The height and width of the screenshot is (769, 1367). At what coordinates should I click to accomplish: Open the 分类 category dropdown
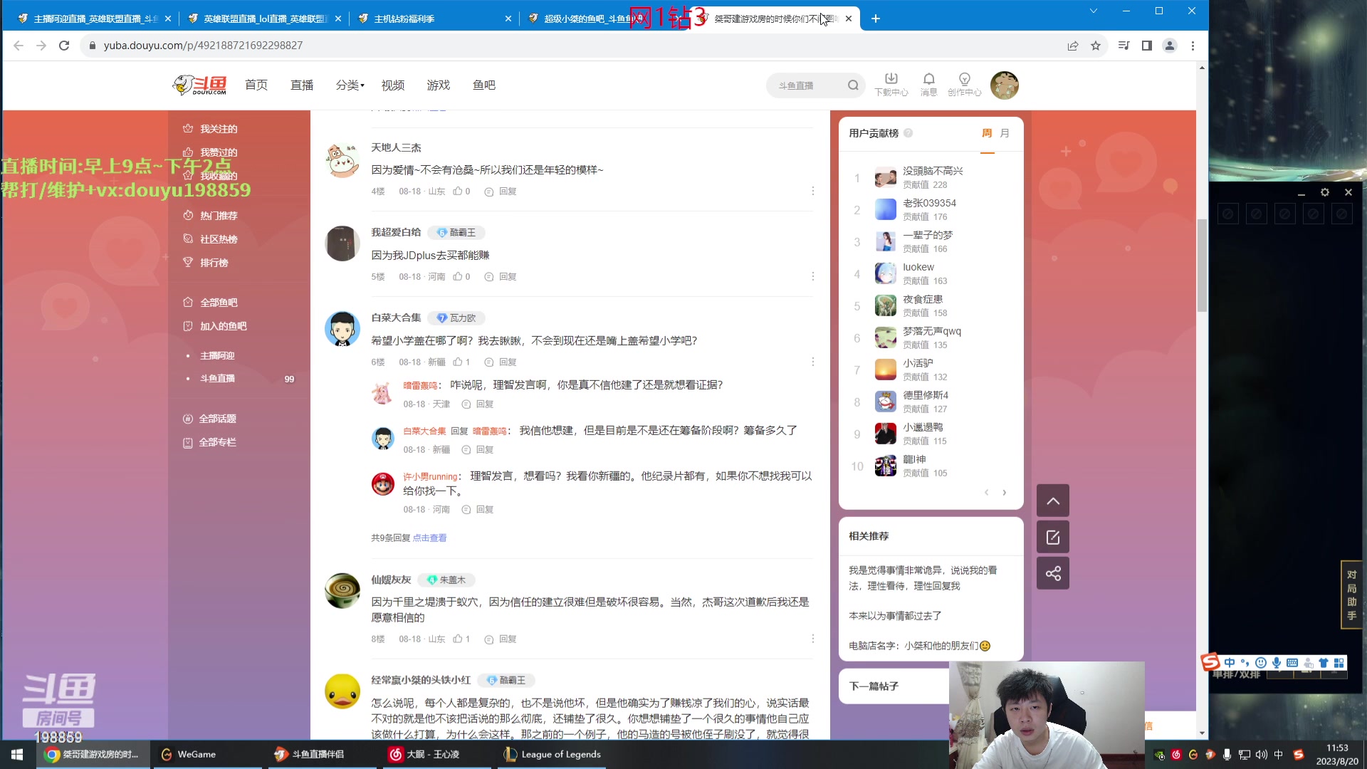[x=348, y=85]
